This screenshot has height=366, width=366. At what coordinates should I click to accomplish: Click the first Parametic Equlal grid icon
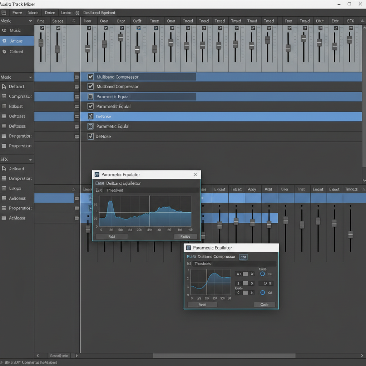(x=90, y=97)
